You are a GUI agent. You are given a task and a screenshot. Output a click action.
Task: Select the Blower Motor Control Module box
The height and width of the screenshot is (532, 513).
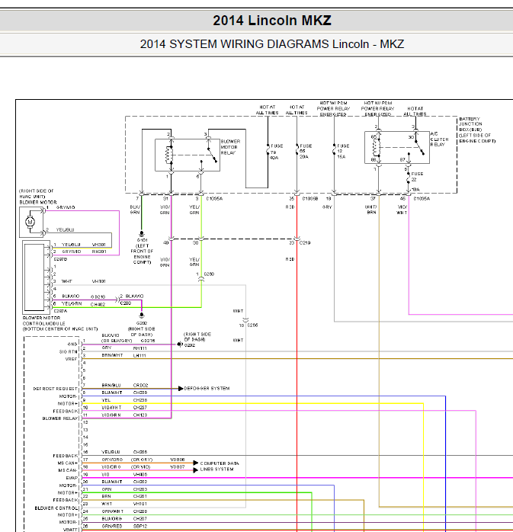click(37, 277)
